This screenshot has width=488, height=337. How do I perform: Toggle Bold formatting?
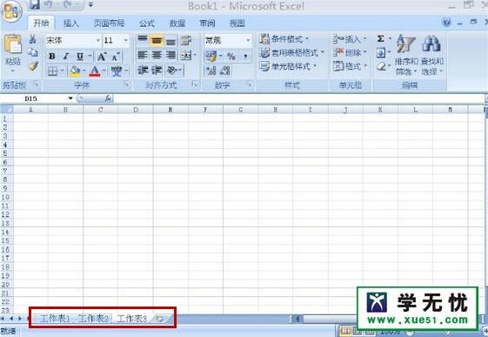(52, 57)
